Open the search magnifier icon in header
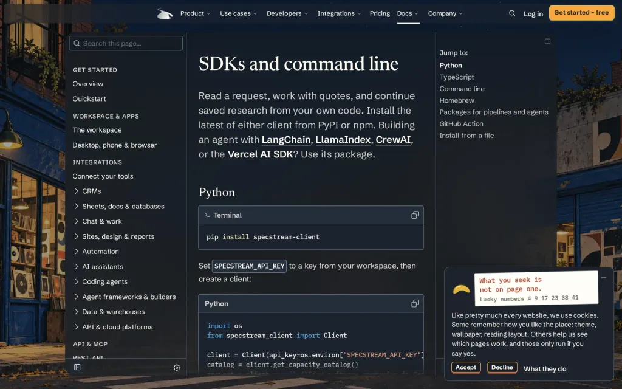 (x=512, y=13)
